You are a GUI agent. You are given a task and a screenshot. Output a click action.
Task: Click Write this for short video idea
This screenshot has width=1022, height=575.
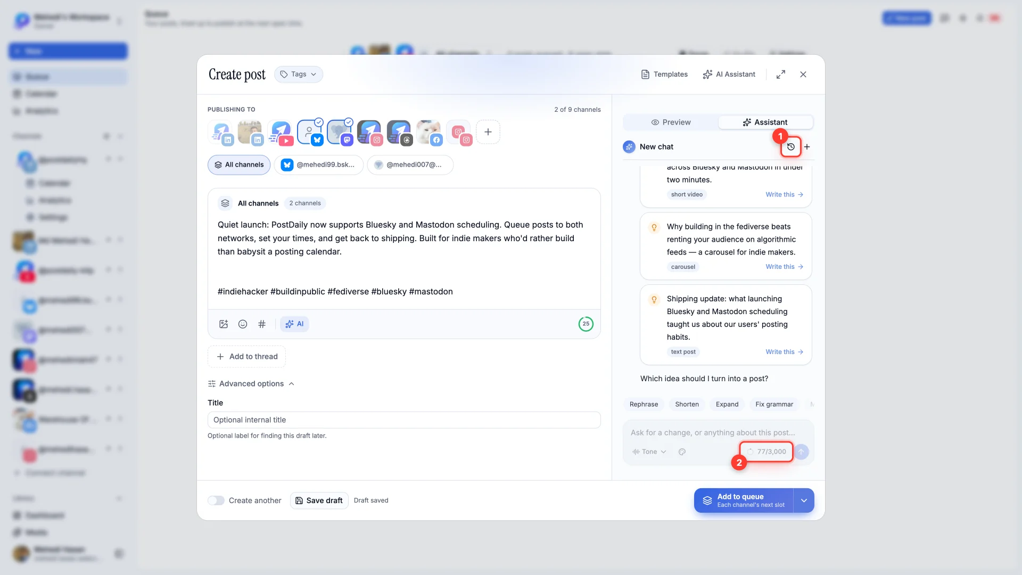pyautogui.click(x=785, y=195)
